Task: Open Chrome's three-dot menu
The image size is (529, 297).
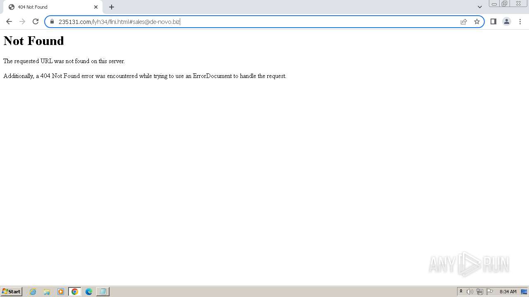Action: [520, 21]
